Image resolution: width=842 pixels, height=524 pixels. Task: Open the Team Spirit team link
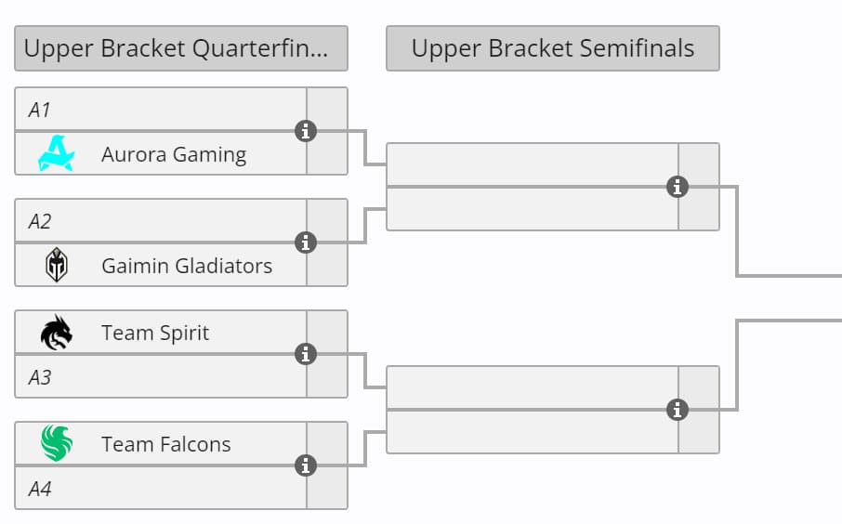tap(155, 333)
